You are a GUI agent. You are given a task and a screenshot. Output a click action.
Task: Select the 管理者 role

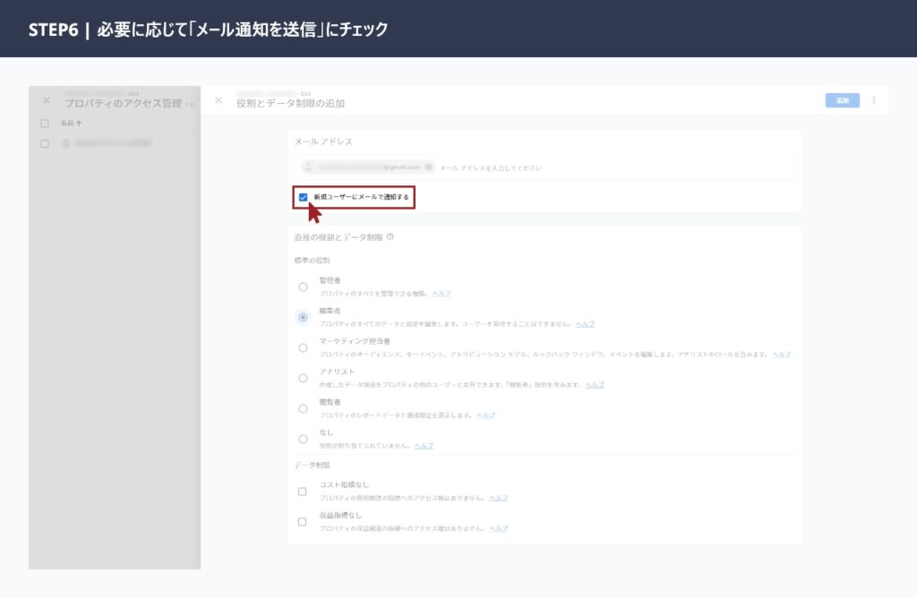(303, 285)
